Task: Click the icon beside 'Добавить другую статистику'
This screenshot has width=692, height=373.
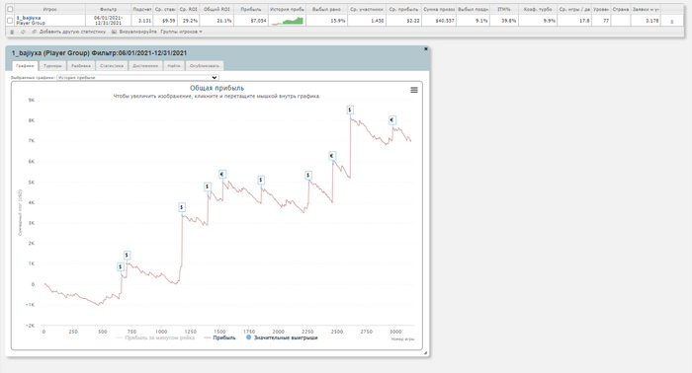Action: [35, 33]
